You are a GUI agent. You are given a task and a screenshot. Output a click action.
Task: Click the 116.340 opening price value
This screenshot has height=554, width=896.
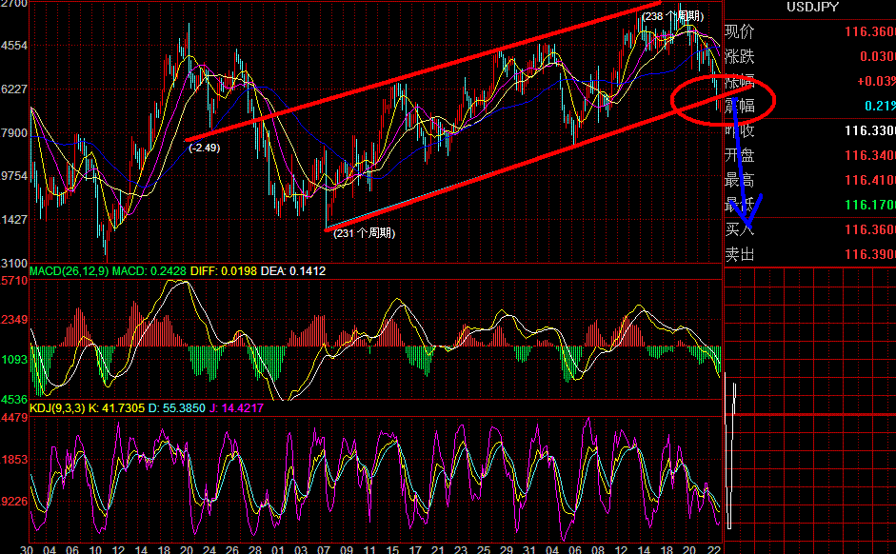tap(869, 155)
